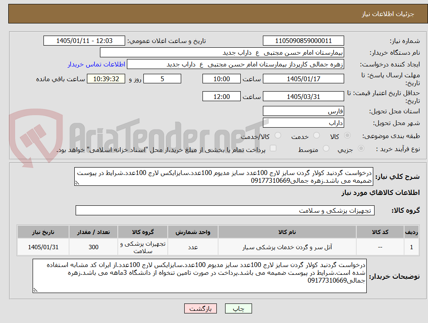Click the نوع فرآیند خرید label
428x323 pixels.
coord(398,149)
